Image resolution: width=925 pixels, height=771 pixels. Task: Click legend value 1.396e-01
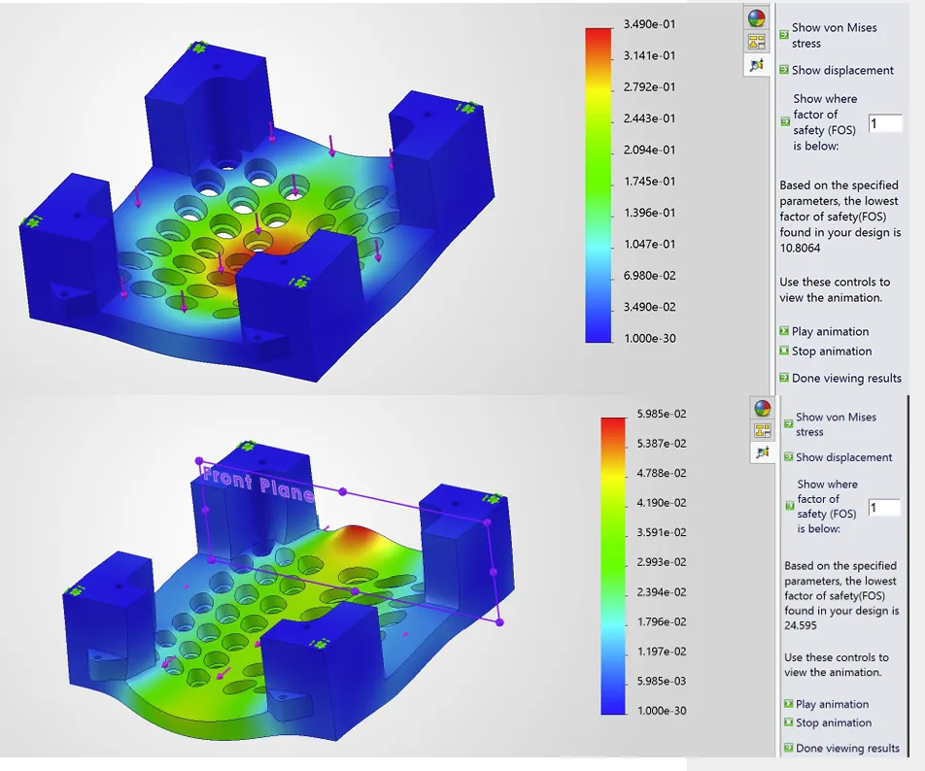click(649, 213)
